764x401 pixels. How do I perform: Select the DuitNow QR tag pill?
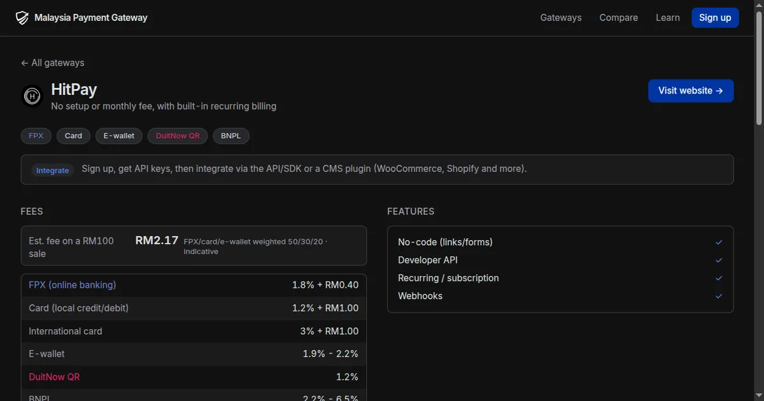(x=178, y=136)
